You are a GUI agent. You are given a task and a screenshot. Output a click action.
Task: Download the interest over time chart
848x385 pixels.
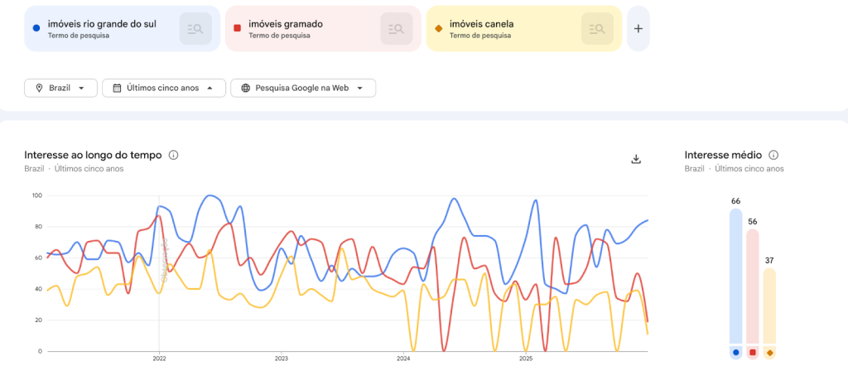636,159
